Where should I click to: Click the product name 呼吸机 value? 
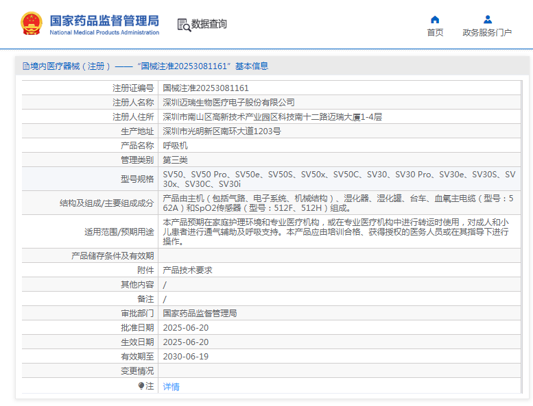(x=175, y=146)
